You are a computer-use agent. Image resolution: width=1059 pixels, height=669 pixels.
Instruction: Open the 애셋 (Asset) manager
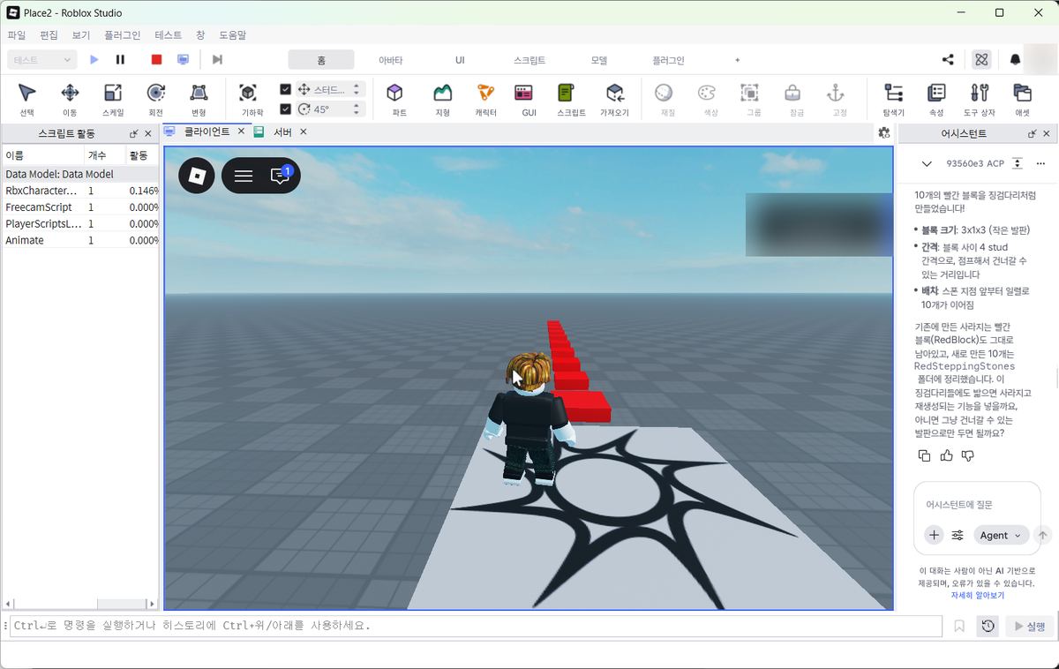point(1022,99)
